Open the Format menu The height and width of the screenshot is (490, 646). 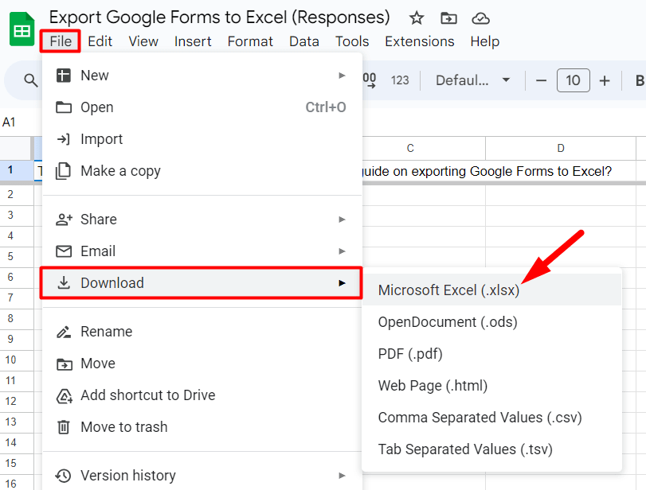tap(250, 41)
